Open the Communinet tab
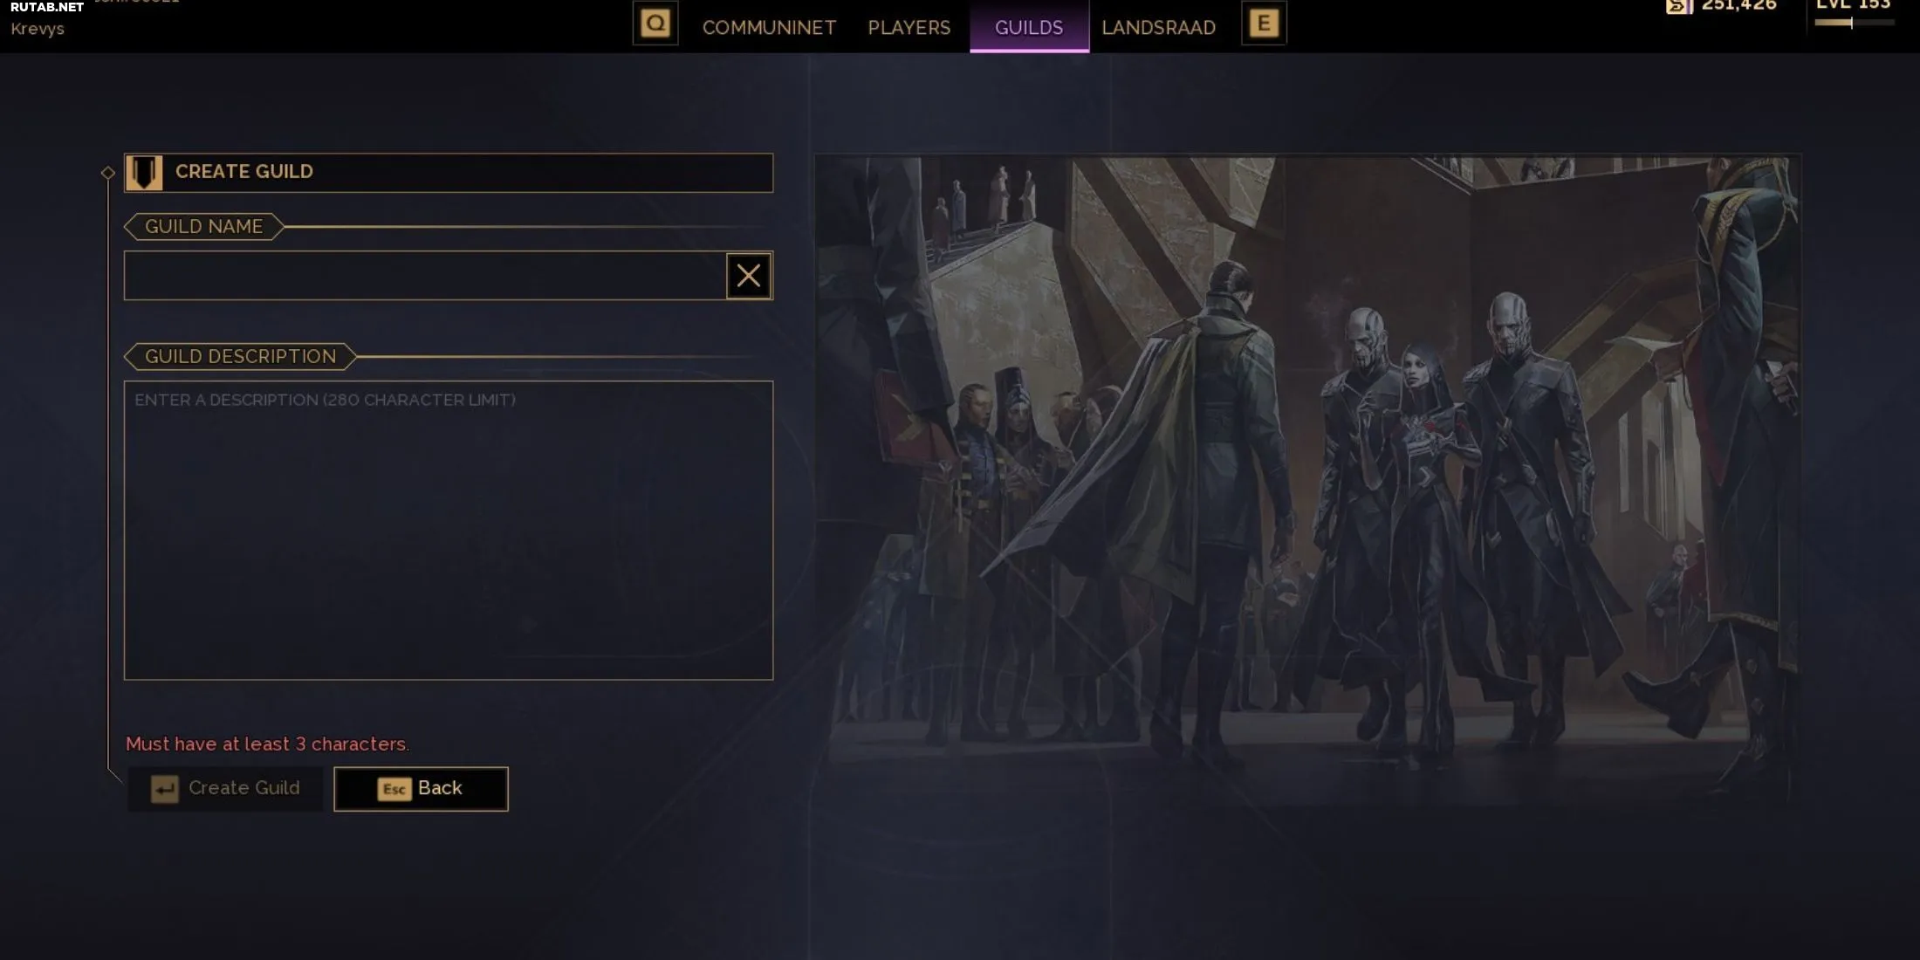The height and width of the screenshot is (960, 1920). (x=769, y=28)
